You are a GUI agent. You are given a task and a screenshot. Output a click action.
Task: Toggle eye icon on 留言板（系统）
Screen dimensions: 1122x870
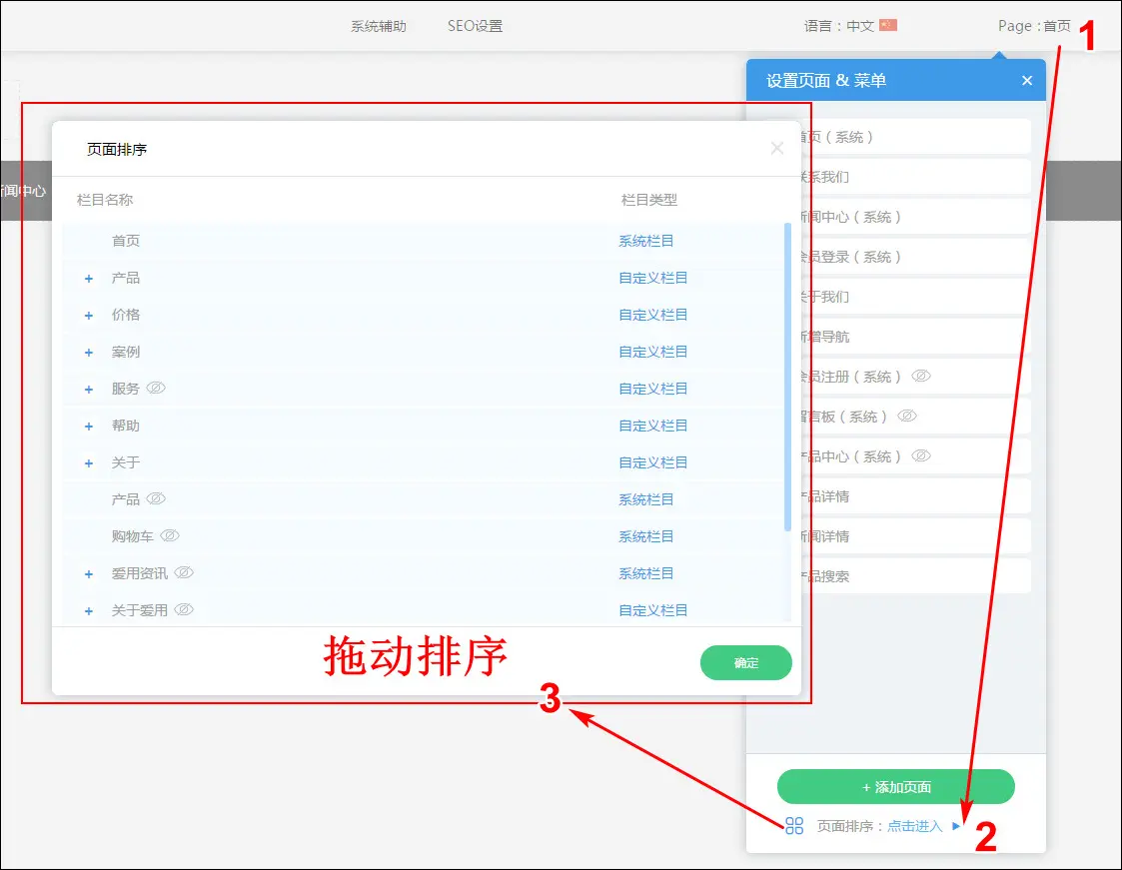pos(906,416)
